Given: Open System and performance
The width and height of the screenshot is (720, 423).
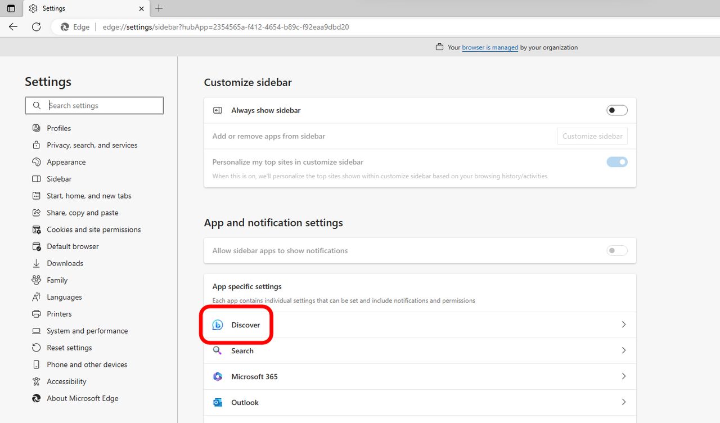Looking at the screenshot, I should pyautogui.click(x=87, y=331).
